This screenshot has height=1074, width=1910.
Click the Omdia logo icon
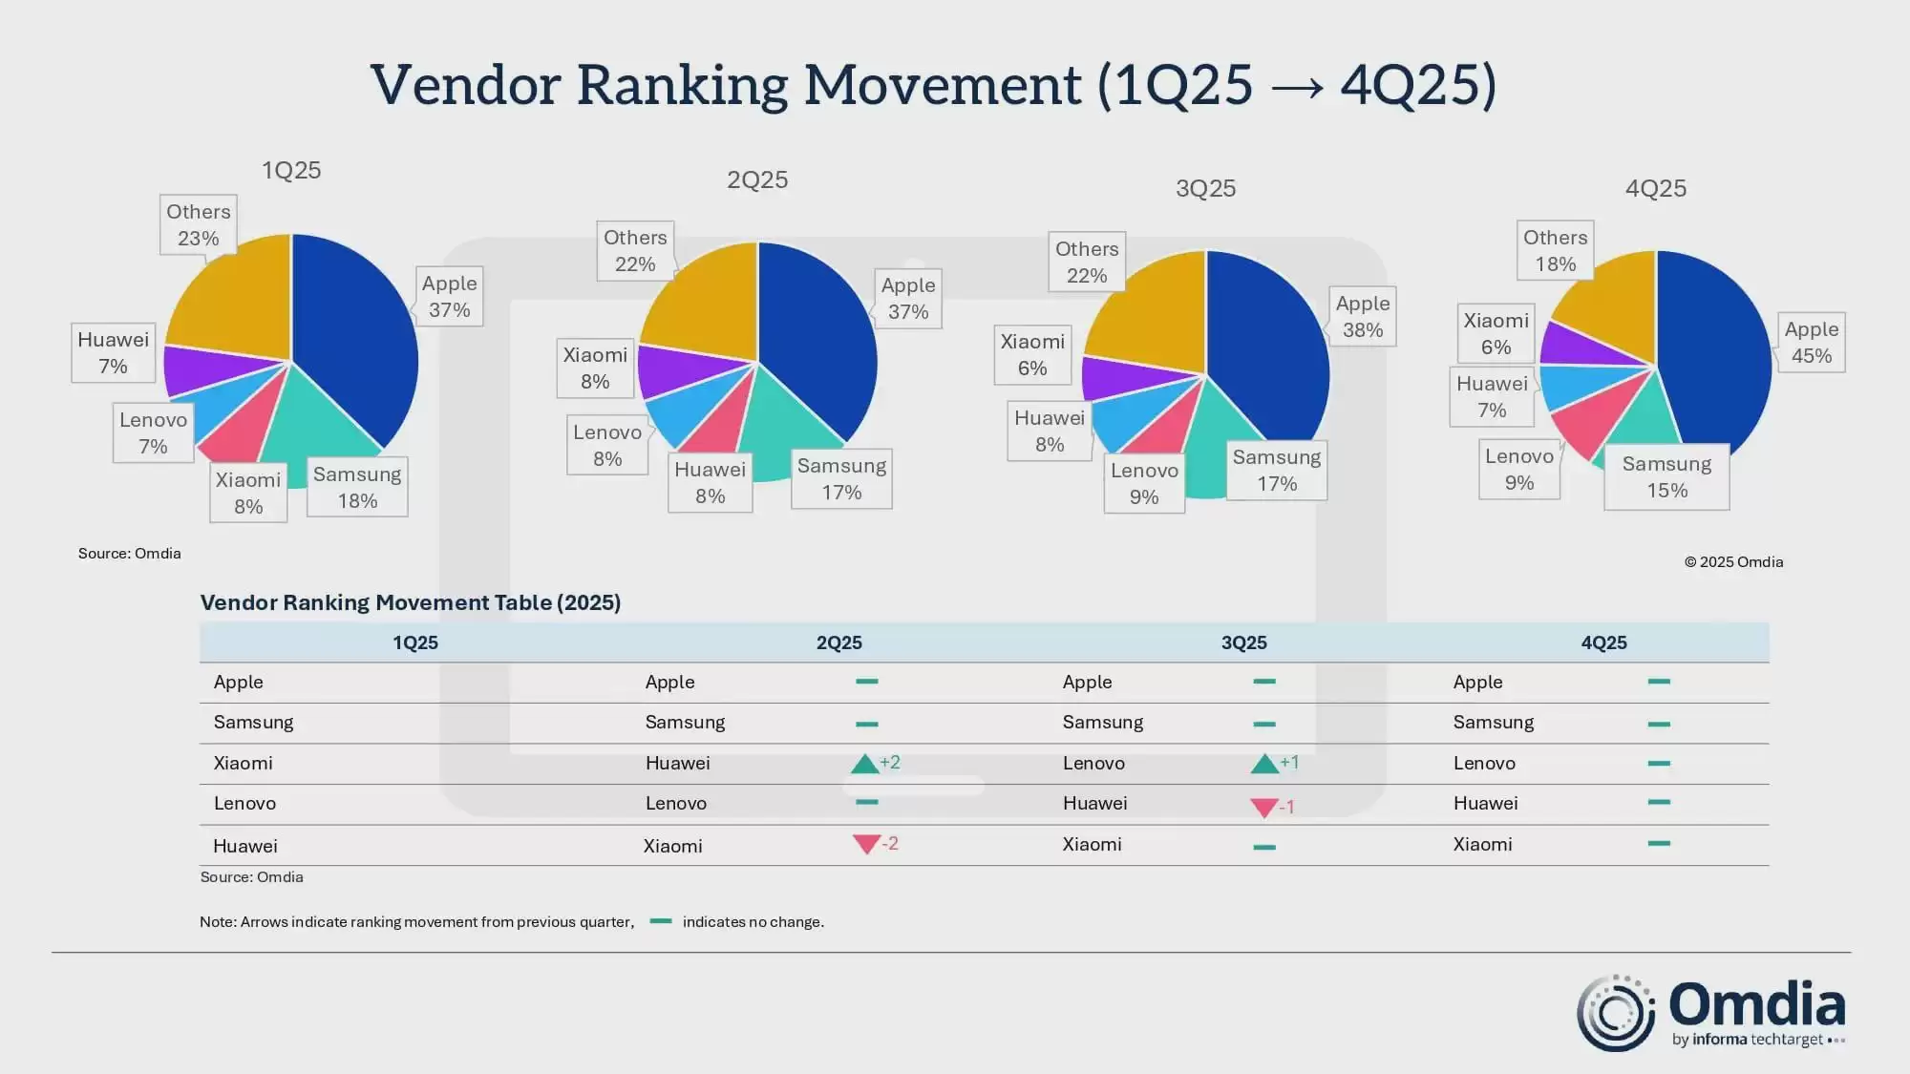click(1615, 1013)
